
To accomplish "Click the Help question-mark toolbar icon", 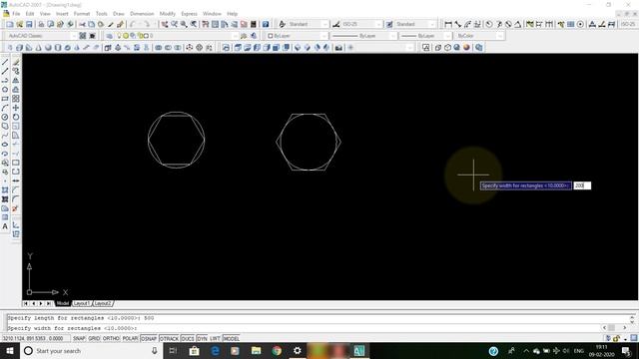I will pyautogui.click(x=266, y=24).
